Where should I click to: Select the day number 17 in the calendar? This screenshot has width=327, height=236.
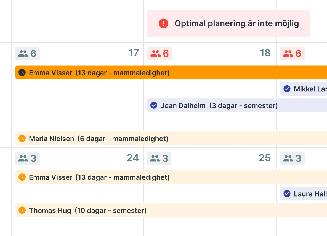pyautogui.click(x=134, y=53)
